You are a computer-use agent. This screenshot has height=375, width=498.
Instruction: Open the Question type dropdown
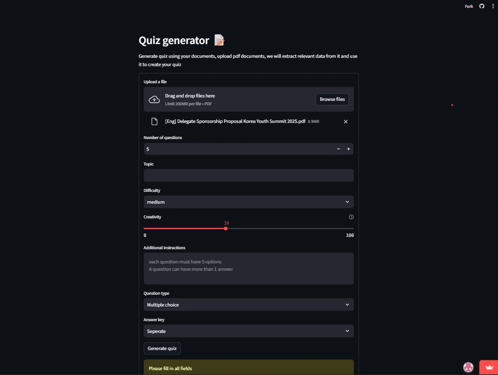[248, 305]
